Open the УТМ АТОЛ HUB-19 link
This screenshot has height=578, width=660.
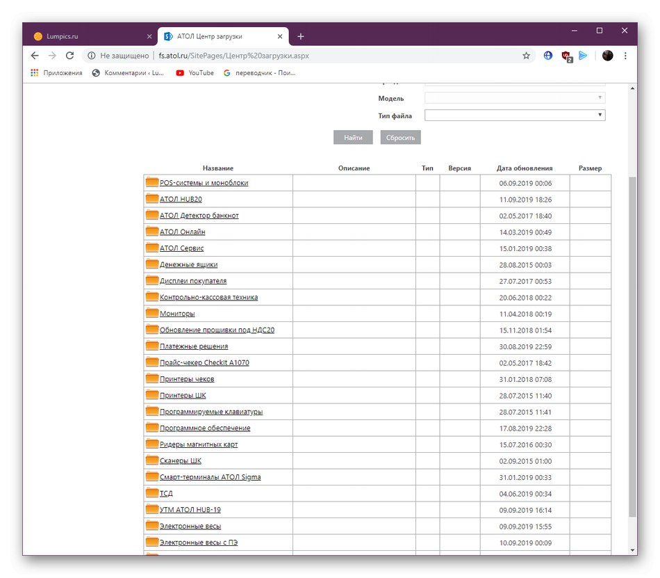[190, 510]
